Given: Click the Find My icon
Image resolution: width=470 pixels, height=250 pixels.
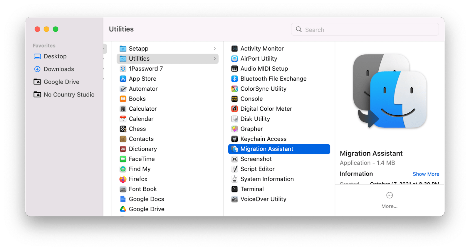Looking at the screenshot, I should [123, 169].
